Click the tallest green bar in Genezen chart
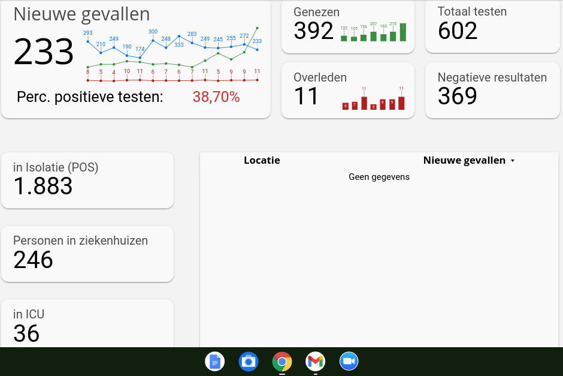The height and width of the screenshot is (376, 563). point(403,32)
